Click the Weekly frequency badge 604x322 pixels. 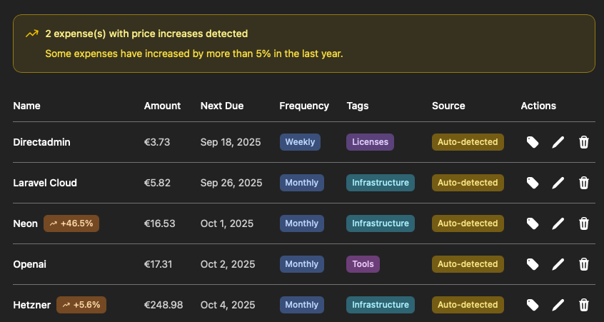[x=300, y=142]
